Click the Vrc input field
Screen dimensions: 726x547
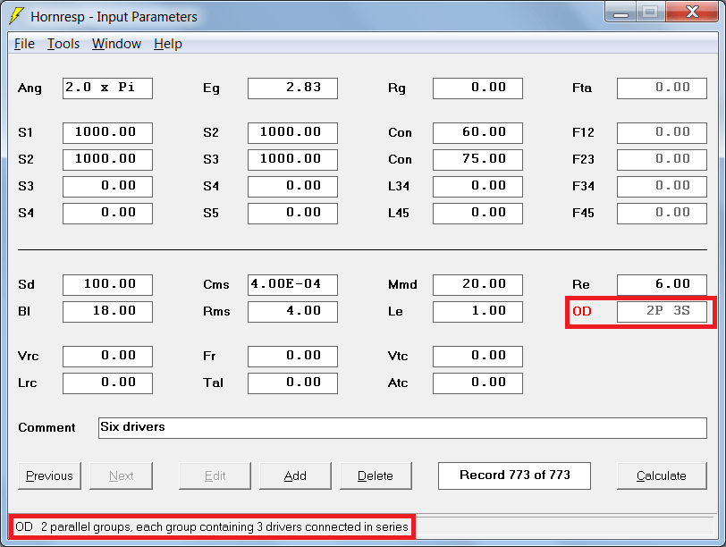pyautogui.click(x=107, y=357)
